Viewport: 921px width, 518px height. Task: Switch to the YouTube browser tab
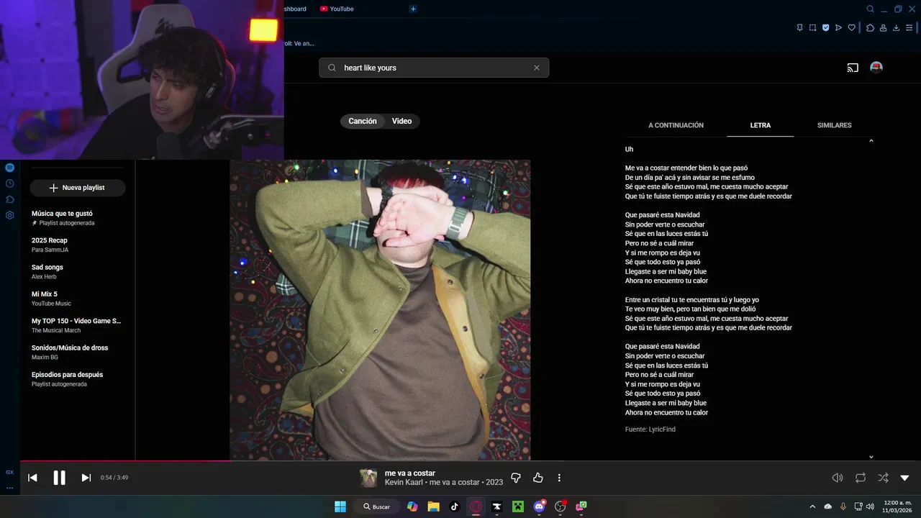click(x=337, y=9)
